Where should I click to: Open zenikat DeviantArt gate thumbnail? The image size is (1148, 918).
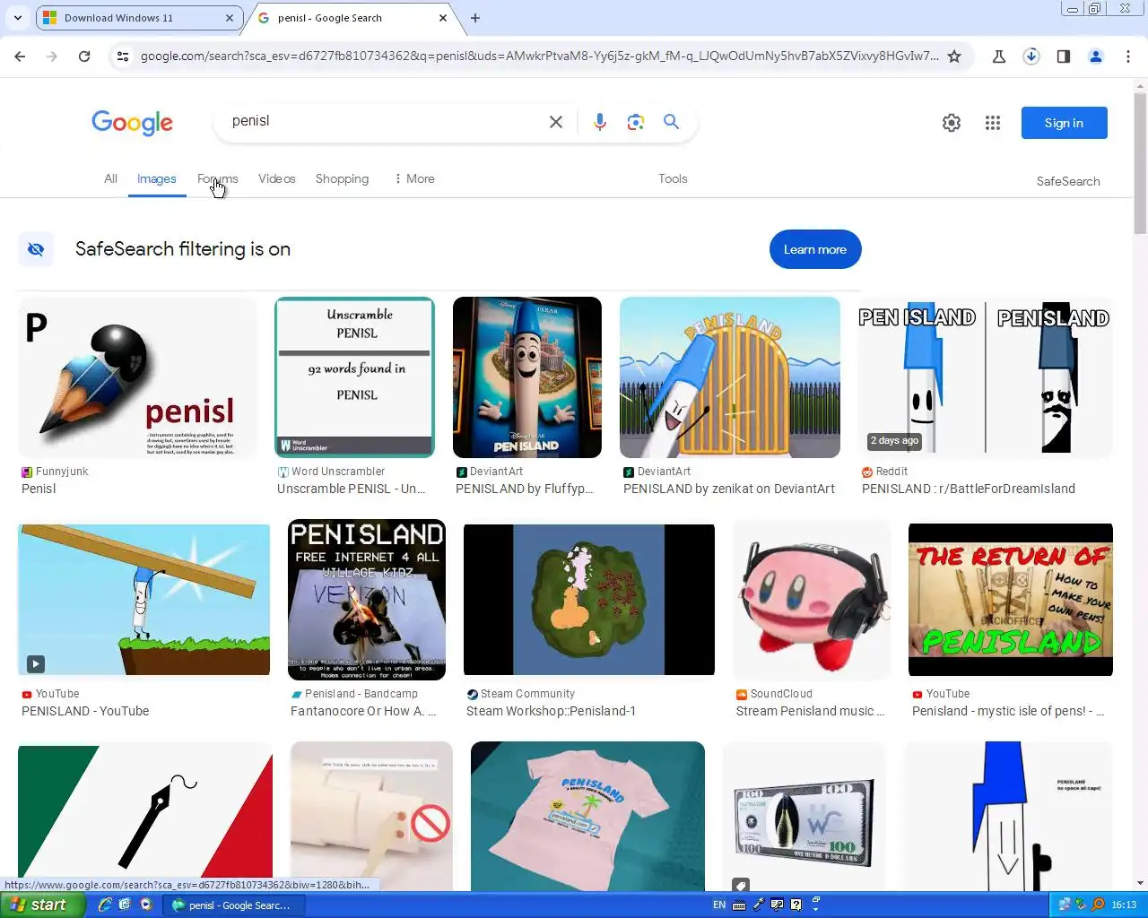click(730, 377)
